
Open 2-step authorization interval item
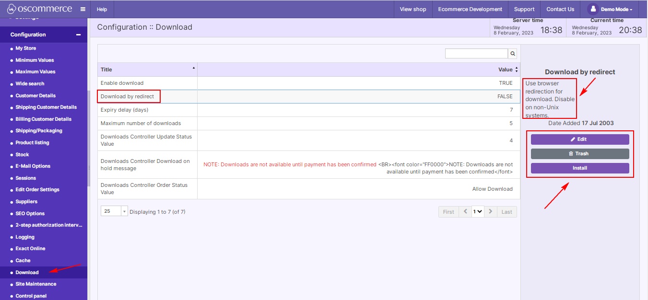(49, 225)
